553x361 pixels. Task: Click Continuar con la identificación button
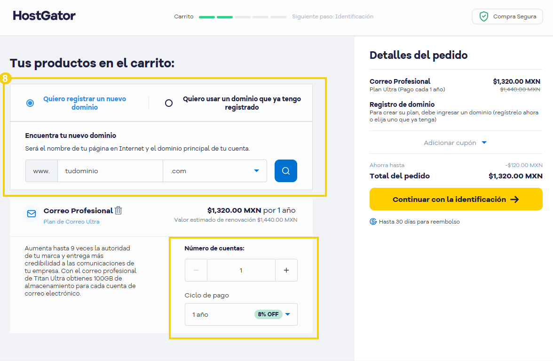pos(456,200)
